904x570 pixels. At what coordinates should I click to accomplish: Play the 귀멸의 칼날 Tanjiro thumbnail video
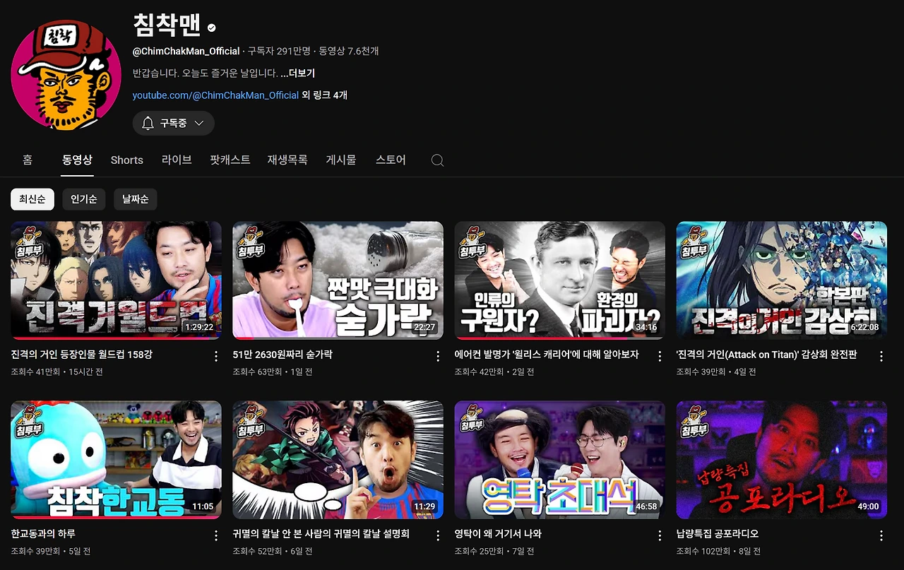(x=338, y=460)
